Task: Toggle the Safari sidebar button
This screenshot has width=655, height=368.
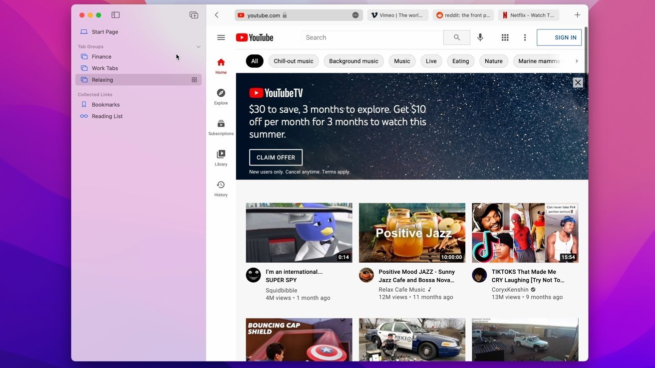Action: click(115, 15)
